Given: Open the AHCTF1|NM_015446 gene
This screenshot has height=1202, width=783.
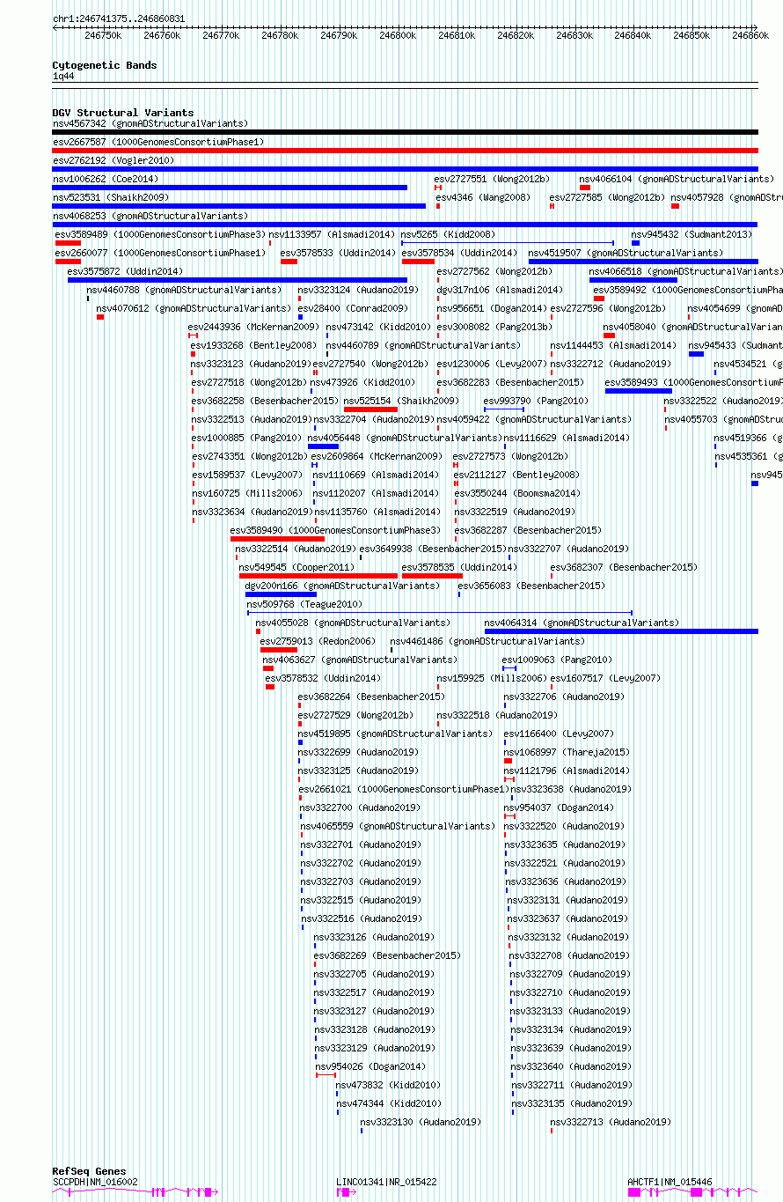Looking at the screenshot, I should [x=670, y=1182].
